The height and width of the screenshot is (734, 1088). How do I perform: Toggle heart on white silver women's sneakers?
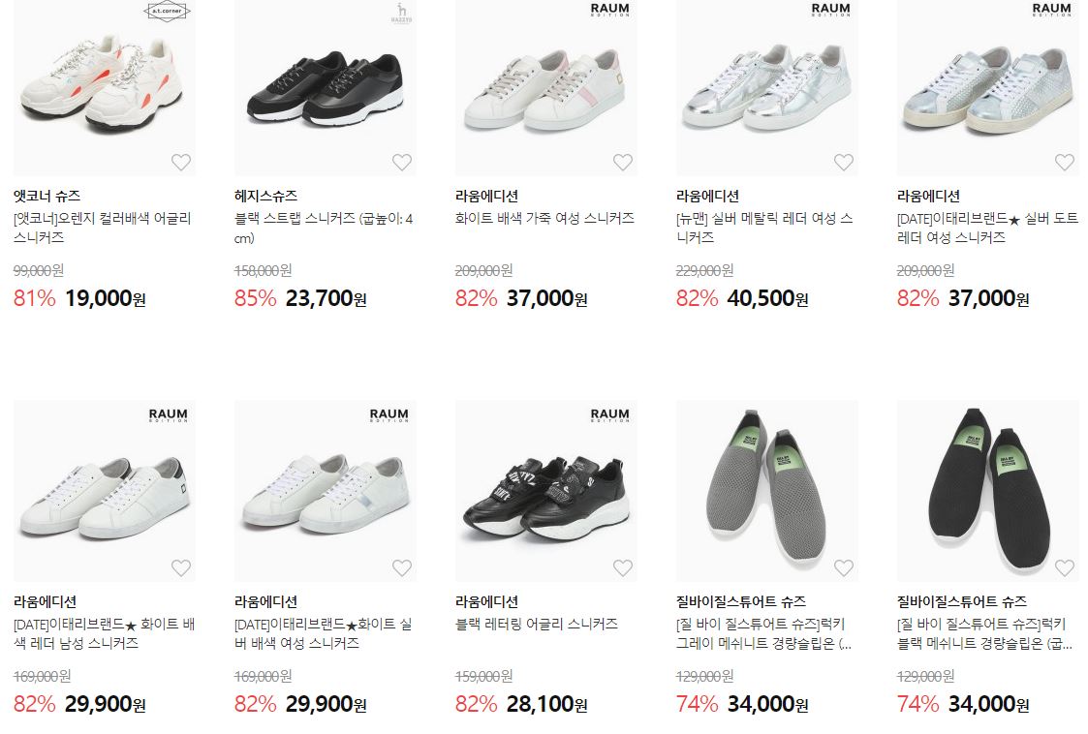(402, 567)
